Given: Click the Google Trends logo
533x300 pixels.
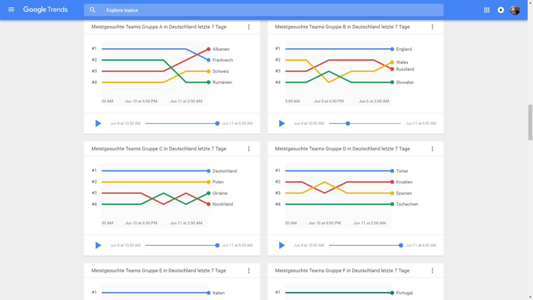Looking at the screenshot, I should [45, 10].
